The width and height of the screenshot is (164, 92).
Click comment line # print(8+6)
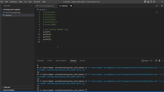[x=49, y=12]
